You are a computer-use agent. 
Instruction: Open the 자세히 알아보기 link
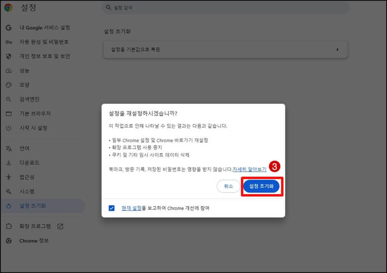tap(249, 169)
